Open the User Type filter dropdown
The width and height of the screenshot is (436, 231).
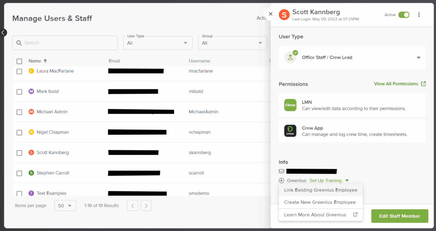tap(158, 43)
